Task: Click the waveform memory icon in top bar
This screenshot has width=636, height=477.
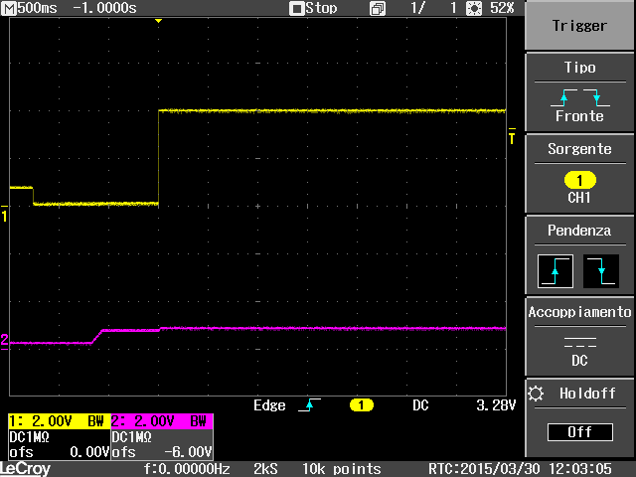Action: tap(378, 9)
